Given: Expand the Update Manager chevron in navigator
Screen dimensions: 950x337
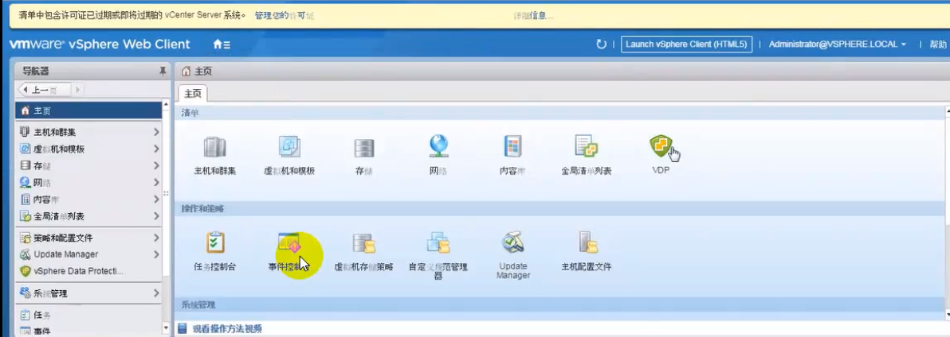Looking at the screenshot, I should click(x=155, y=254).
